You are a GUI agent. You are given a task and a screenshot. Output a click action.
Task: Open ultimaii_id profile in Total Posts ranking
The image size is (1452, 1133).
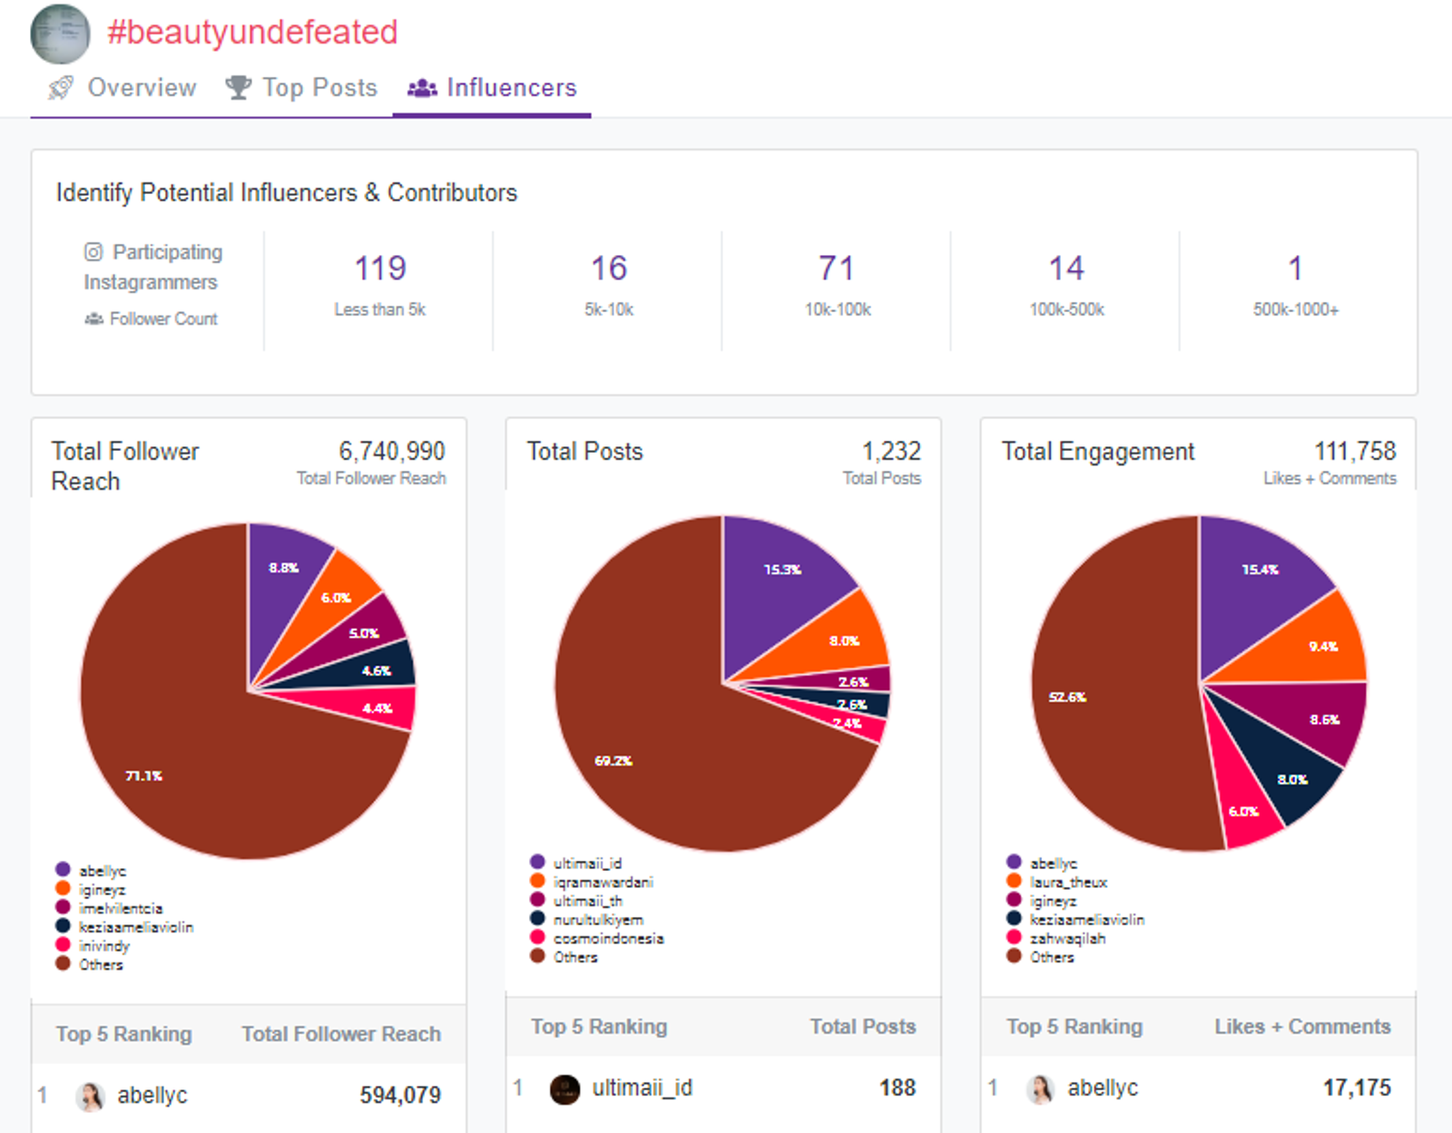tap(642, 1088)
